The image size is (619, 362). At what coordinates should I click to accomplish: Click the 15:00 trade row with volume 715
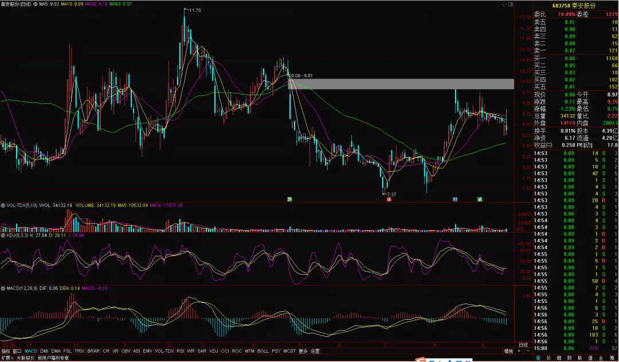[x=576, y=349]
